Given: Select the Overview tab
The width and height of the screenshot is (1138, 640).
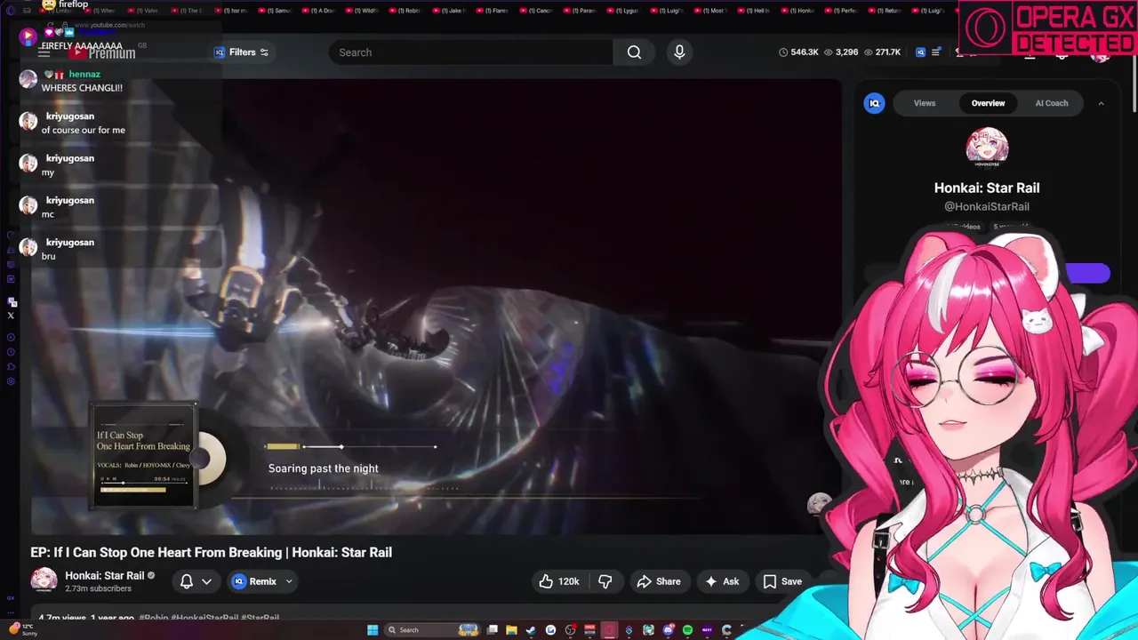Looking at the screenshot, I should click(x=988, y=103).
